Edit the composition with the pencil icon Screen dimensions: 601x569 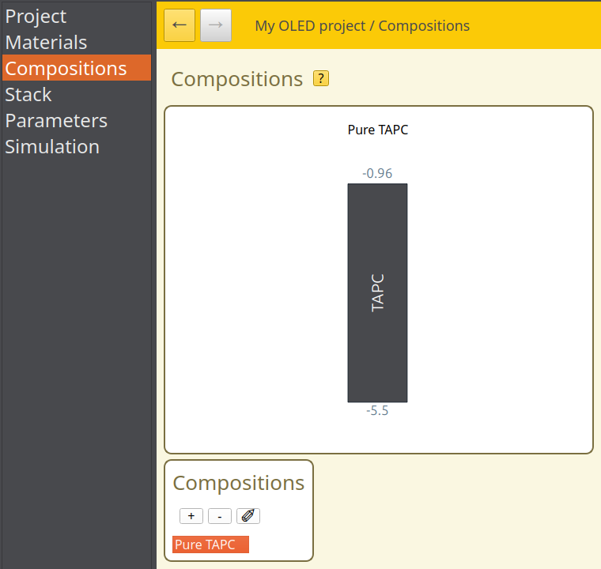[x=248, y=516]
